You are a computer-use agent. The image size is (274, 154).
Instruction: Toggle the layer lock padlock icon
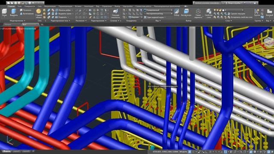pos(220,10)
